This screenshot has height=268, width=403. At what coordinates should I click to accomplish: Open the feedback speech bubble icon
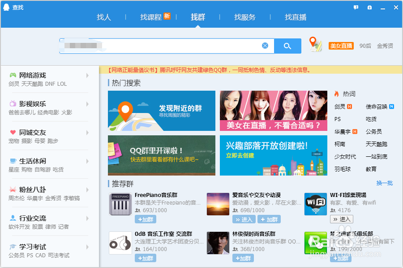point(356,8)
